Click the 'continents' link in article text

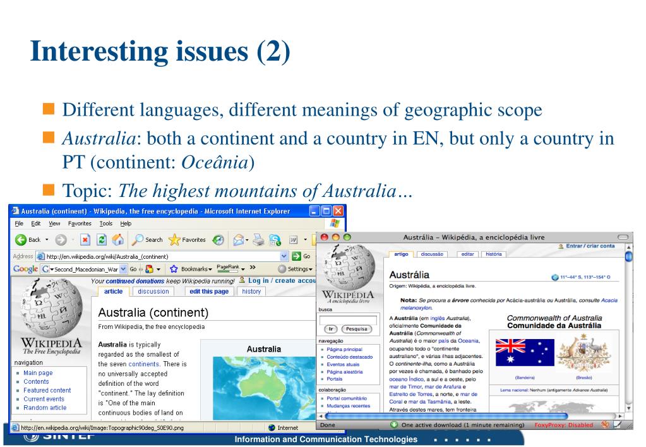[144, 364]
